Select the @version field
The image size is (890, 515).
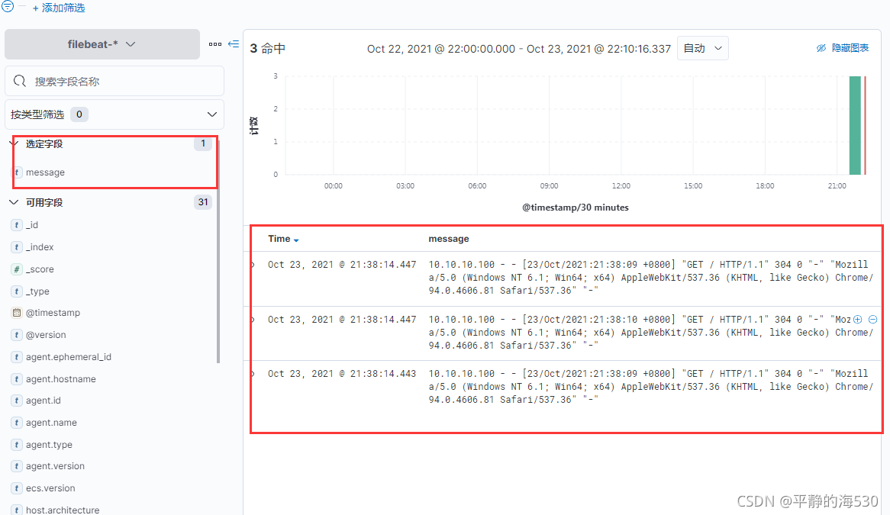(x=46, y=335)
